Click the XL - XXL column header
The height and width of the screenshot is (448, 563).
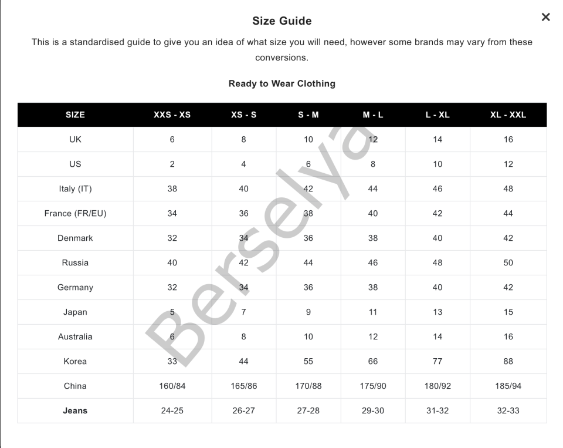point(508,115)
